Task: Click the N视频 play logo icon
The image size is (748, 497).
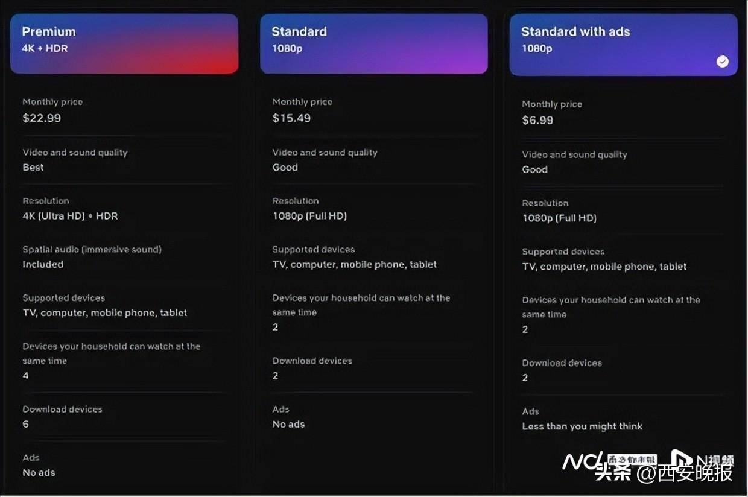Action: pyautogui.click(x=682, y=460)
